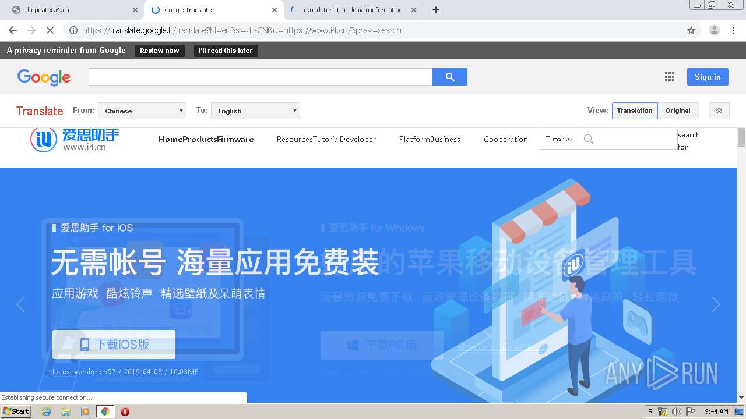Image resolution: width=746 pixels, height=419 pixels.
Task: Click the i4.cn site logo
Action: point(75,139)
